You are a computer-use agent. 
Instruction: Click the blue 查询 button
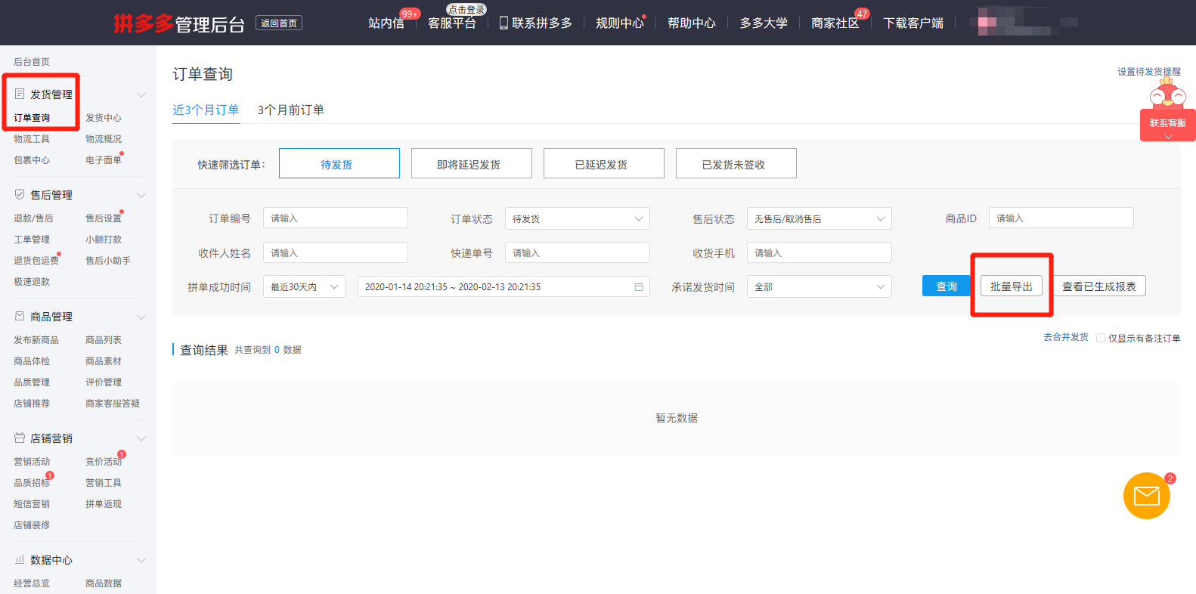click(x=947, y=286)
